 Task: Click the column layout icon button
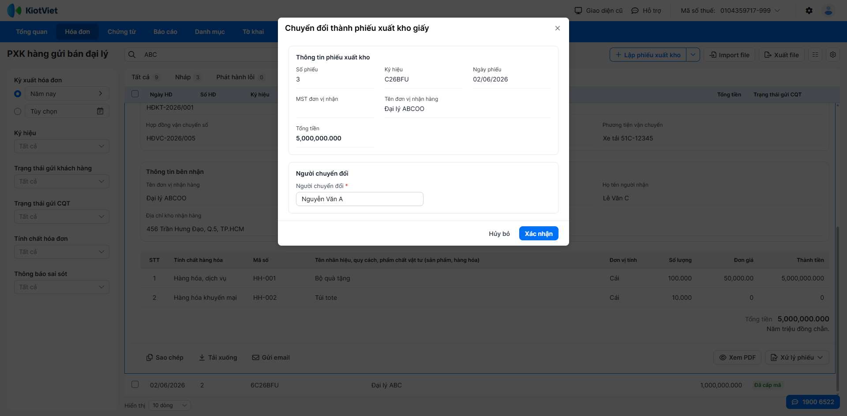(x=815, y=55)
